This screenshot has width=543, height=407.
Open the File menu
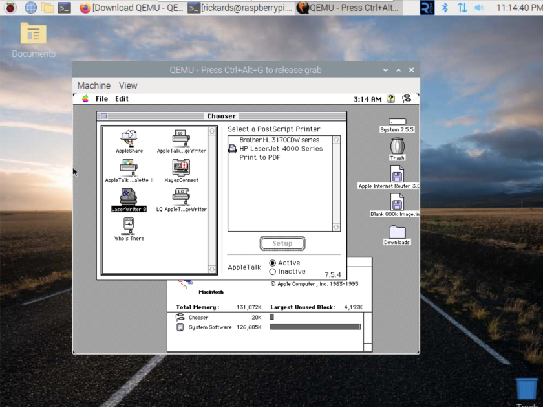pyautogui.click(x=101, y=99)
